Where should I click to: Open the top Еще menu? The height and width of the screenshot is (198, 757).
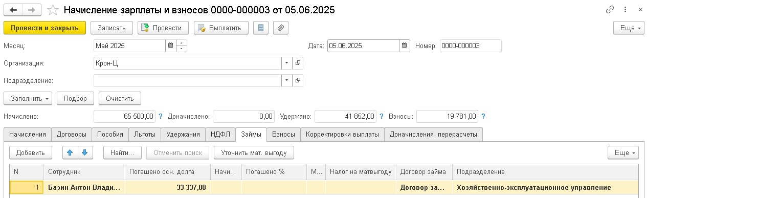coord(629,28)
